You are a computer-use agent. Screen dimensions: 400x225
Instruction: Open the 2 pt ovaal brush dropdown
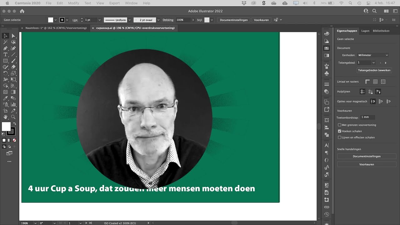coord(158,20)
